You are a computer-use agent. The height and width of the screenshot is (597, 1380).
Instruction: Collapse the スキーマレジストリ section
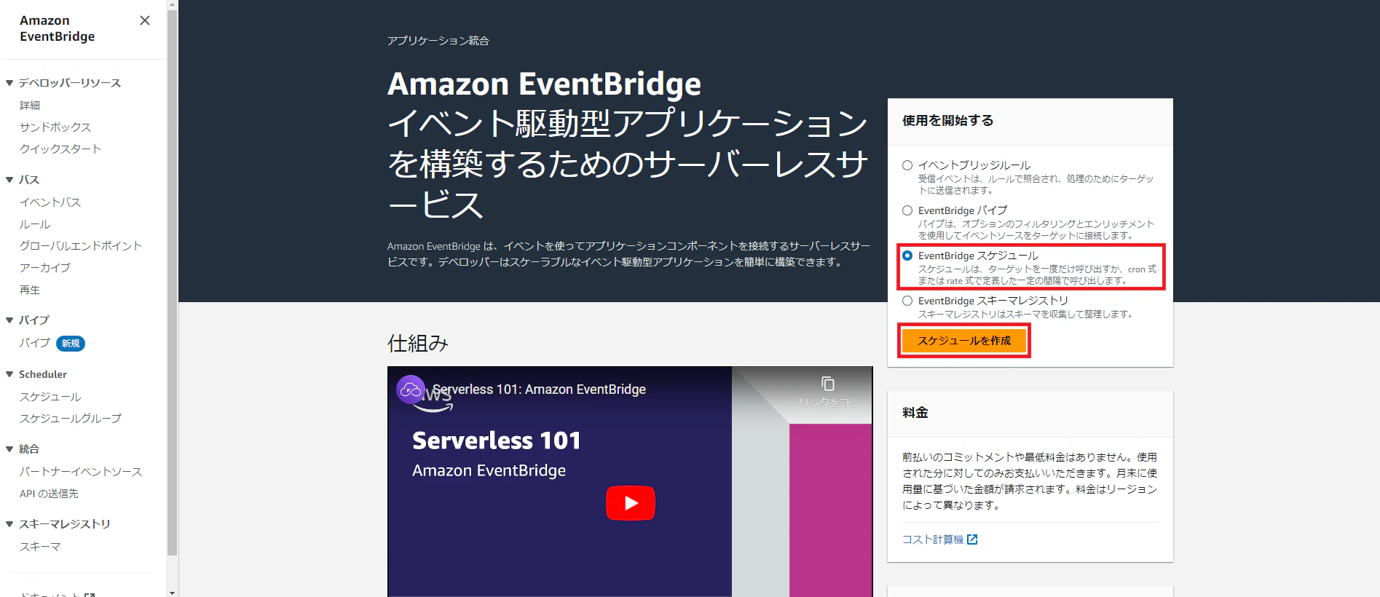click(9, 524)
